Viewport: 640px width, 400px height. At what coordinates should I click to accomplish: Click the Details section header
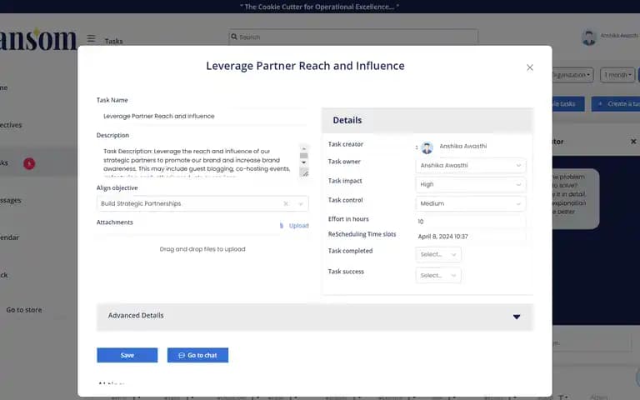coord(427,120)
